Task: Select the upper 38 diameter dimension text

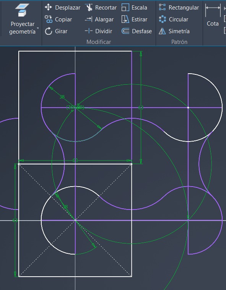Action: [62, 97]
